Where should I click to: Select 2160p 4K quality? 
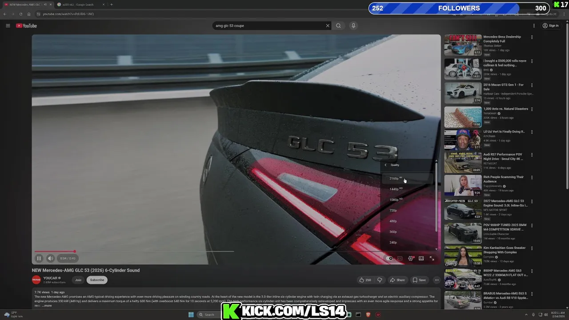[407, 178]
